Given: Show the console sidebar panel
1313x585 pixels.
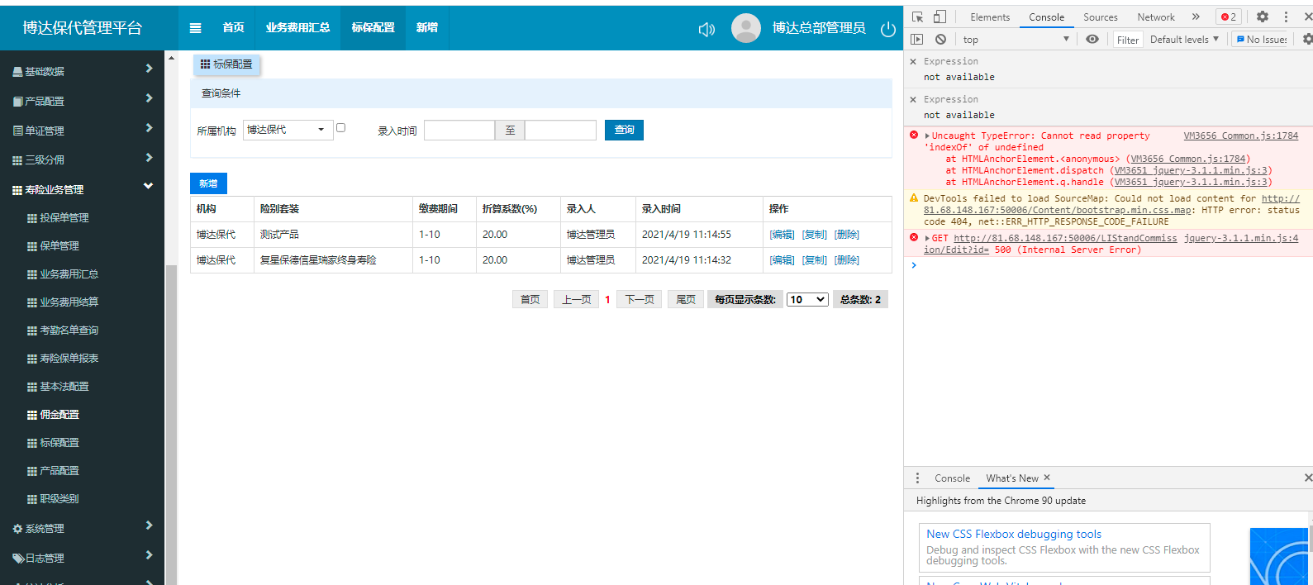Looking at the screenshot, I should (917, 39).
